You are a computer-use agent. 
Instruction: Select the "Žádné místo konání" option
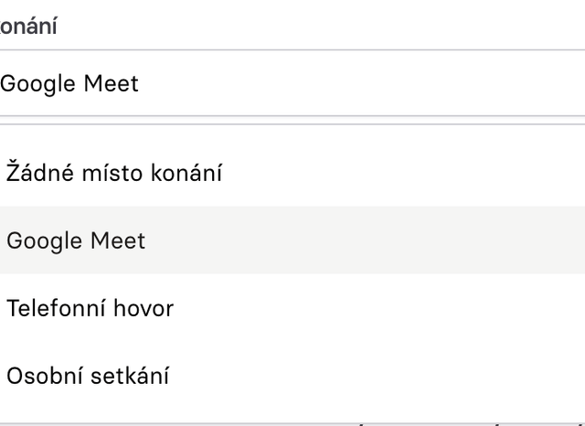coord(114,173)
